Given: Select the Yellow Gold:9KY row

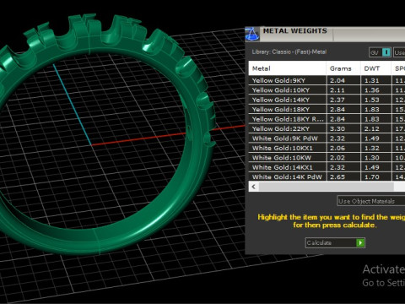Looking at the screenshot, I should (327, 80).
